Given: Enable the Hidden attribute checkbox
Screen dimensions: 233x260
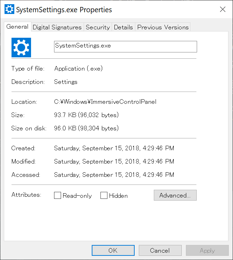Looking at the screenshot, I should [104, 195].
